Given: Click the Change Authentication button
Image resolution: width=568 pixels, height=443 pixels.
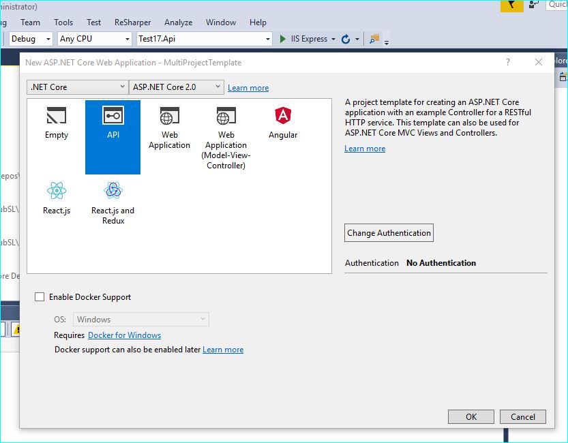Looking at the screenshot, I should pos(388,232).
